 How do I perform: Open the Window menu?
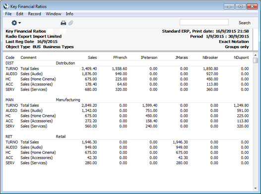point(54,14)
